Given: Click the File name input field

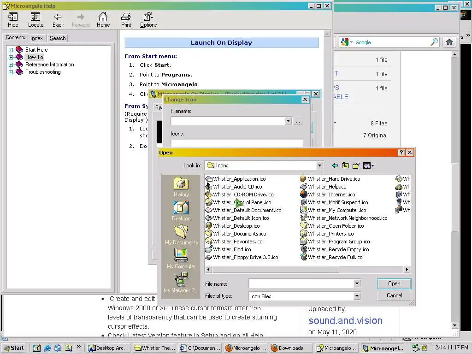Looking at the screenshot, I should pos(301,283).
